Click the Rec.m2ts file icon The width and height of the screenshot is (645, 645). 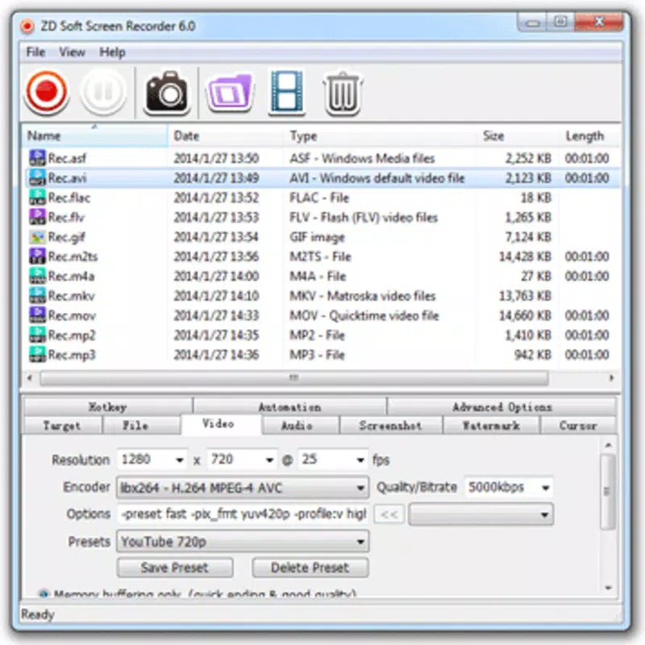pos(37,256)
